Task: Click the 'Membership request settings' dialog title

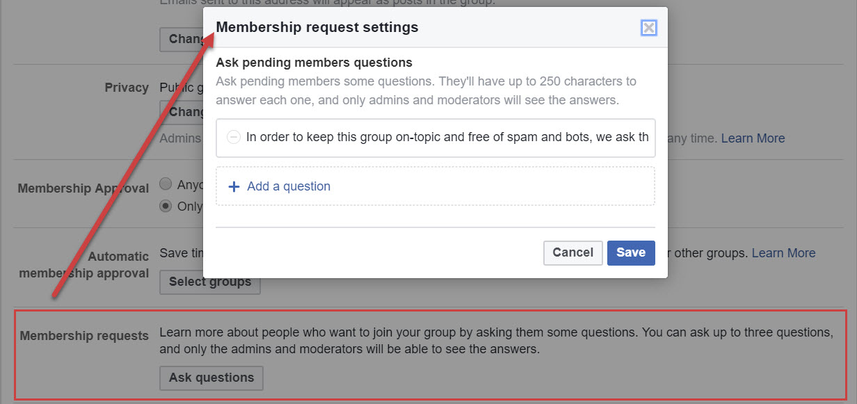Action: click(x=317, y=28)
